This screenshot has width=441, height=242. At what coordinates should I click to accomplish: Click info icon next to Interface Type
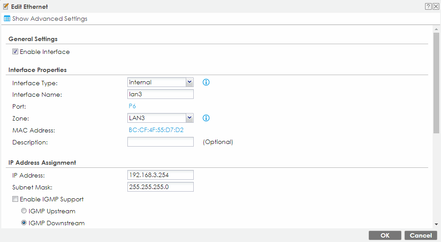pos(206,82)
